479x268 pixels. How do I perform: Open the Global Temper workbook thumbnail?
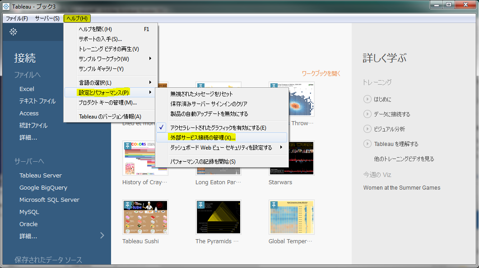(x=292, y=217)
